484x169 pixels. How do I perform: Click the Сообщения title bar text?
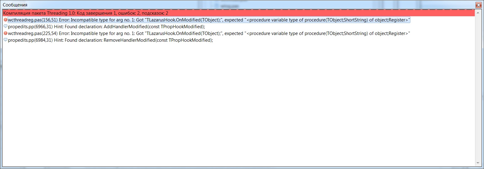(x=15, y=5)
